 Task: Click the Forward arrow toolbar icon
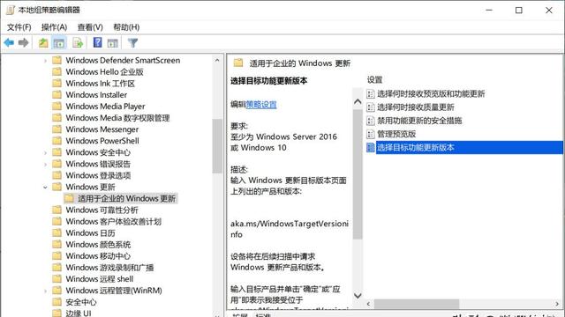(24, 43)
